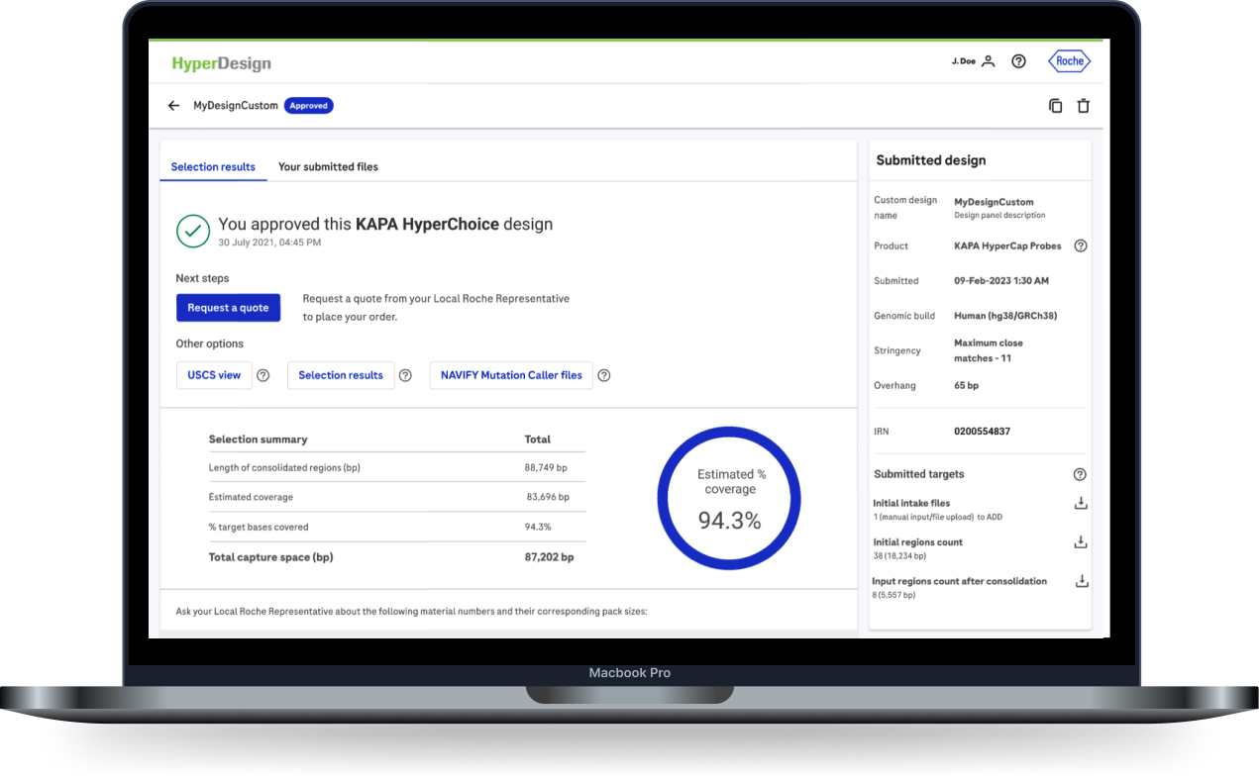Click the Roche logo in header

[1069, 61]
